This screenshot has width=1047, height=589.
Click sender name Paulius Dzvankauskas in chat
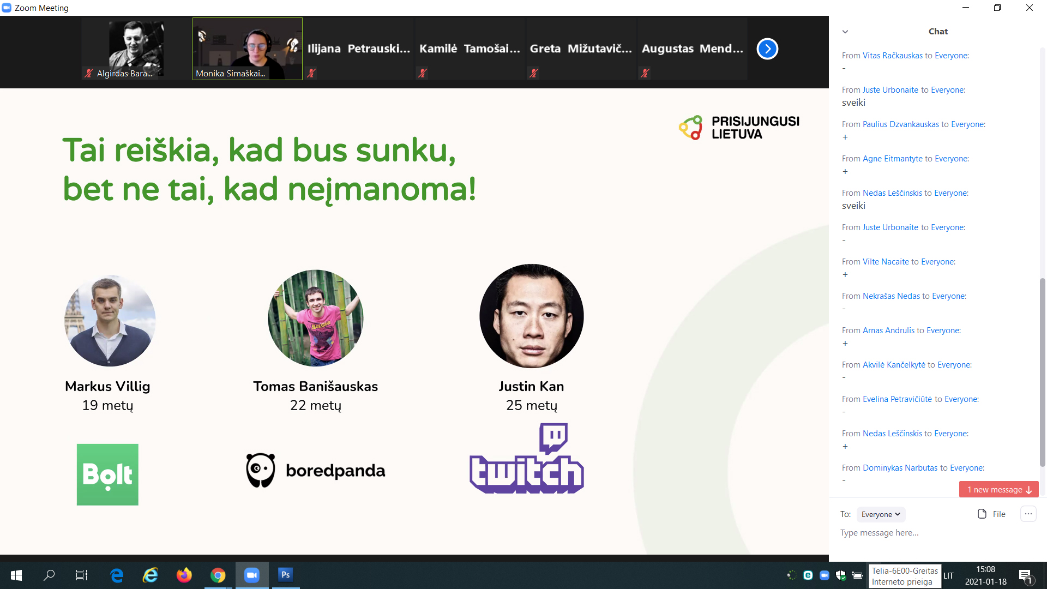click(x=901, y=124)
